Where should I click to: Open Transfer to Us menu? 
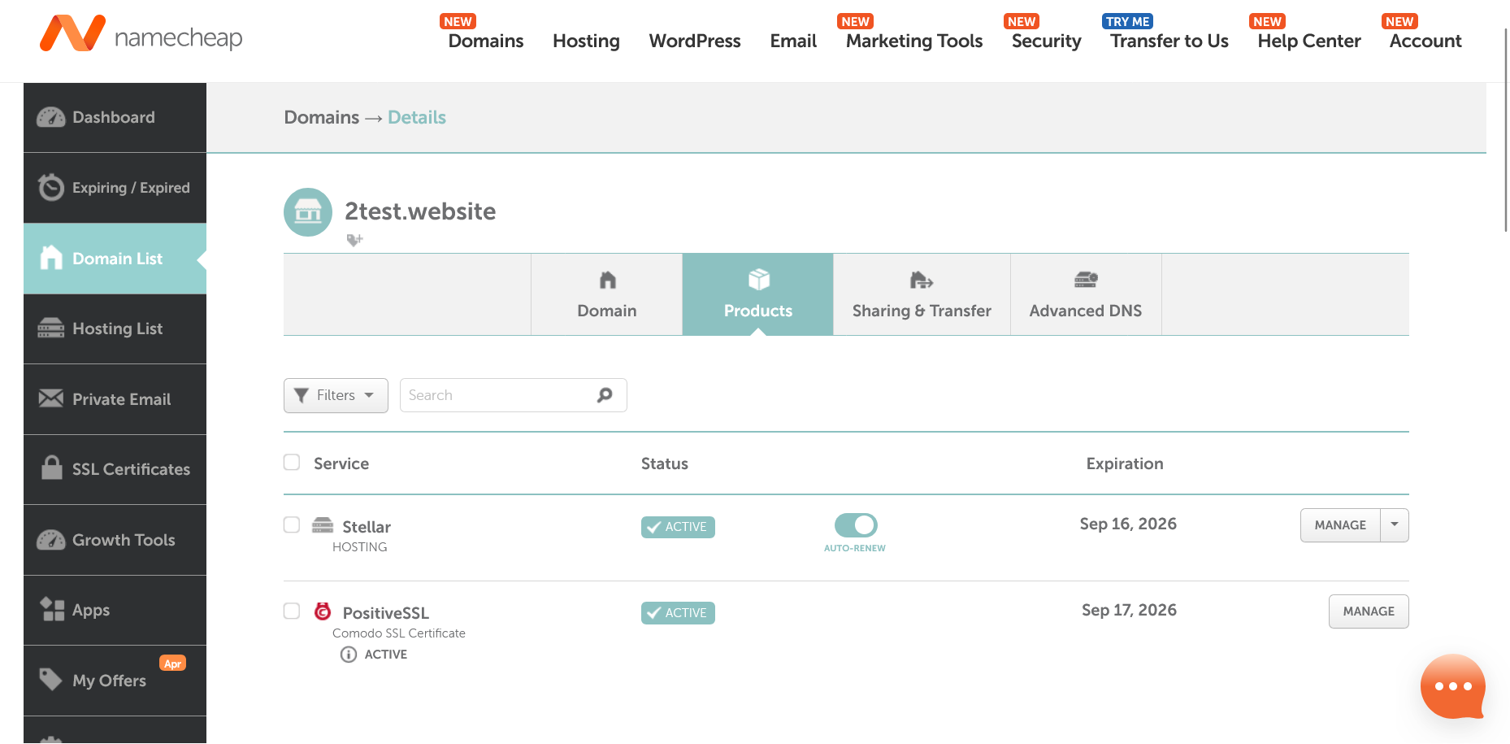1169,41
